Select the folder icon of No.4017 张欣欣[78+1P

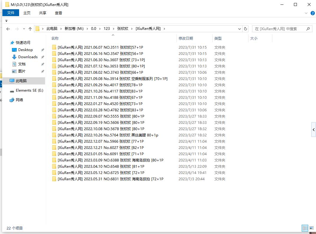click(54, 85)
